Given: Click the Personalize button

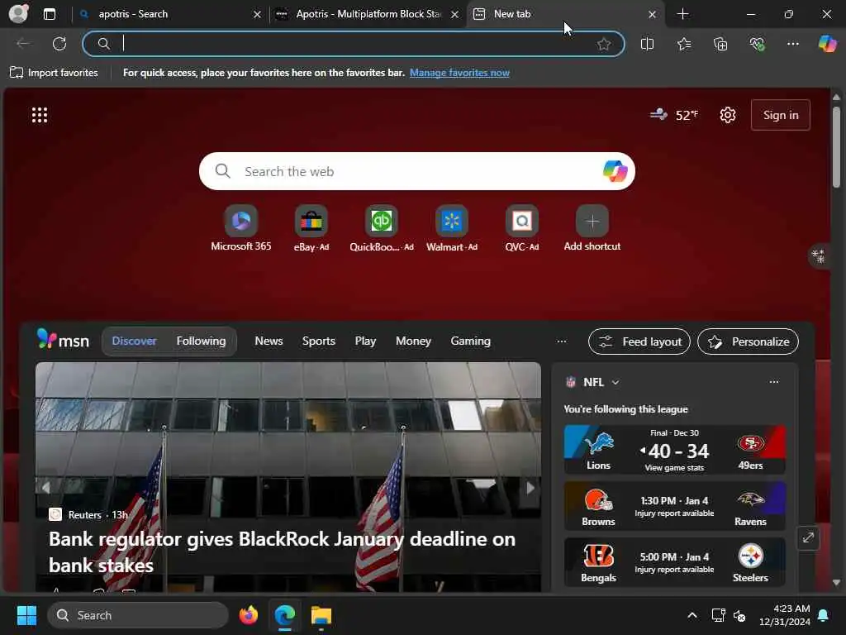Looking at the screenshot, I should [x=748, y=341].
